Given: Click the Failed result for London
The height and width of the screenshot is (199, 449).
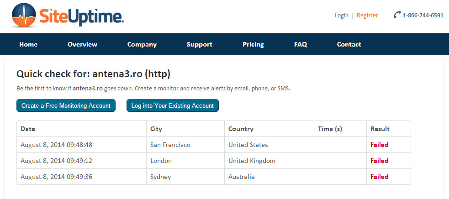Looking at the screenshot, I should point(379,161).
